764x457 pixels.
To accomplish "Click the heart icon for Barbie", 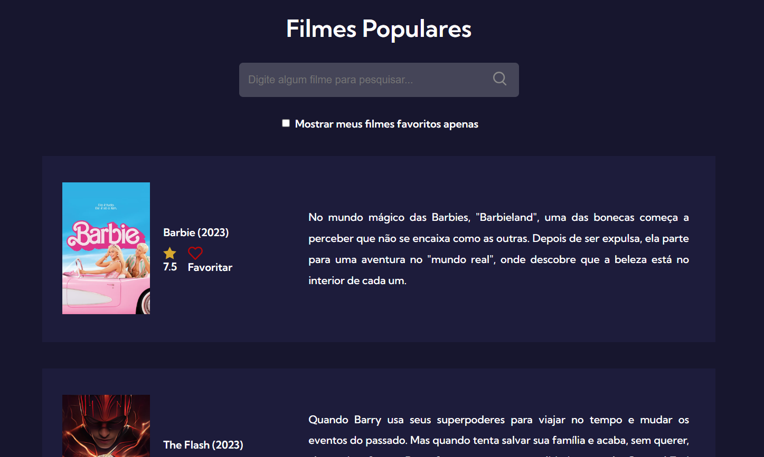I will pos(195,253).
